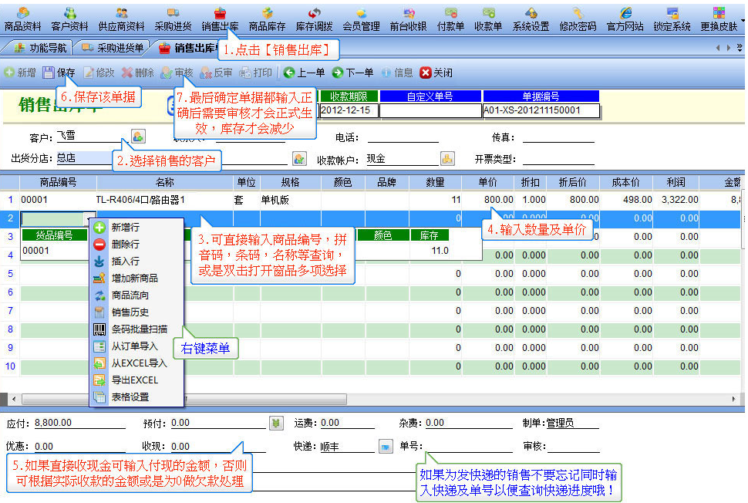
Task: Click the 出货分店 field showing 总店
Action: [x=84, y=158]
